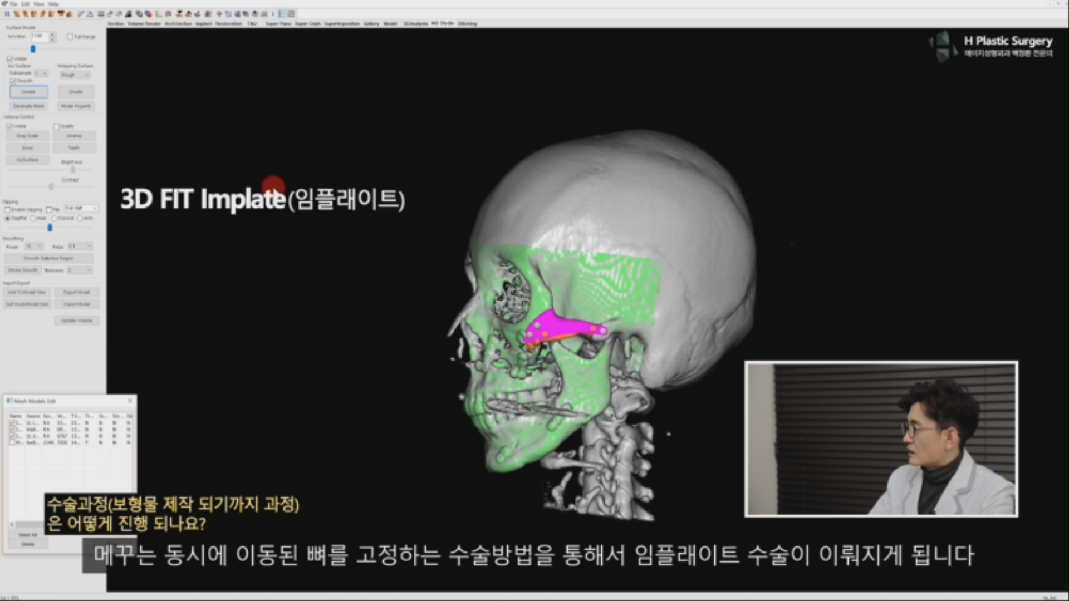
Task: Switch to the Stitching tab
Action: click(468, 24)
